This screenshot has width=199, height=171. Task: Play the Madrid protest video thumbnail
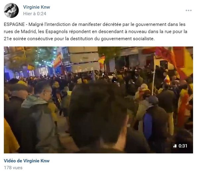pyautogui.click(x=99, y=100)
